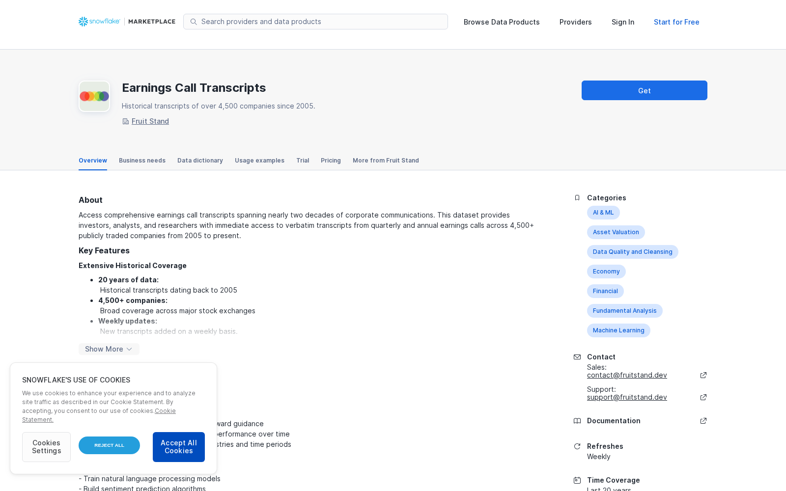Open Browse Data Products menu
This screenshot has width=786, height=491.
[x=502, y=22]
